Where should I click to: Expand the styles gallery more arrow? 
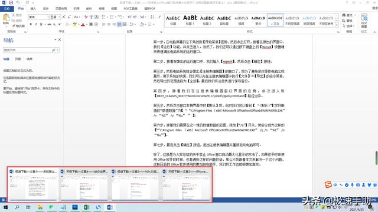pos(337,25)
